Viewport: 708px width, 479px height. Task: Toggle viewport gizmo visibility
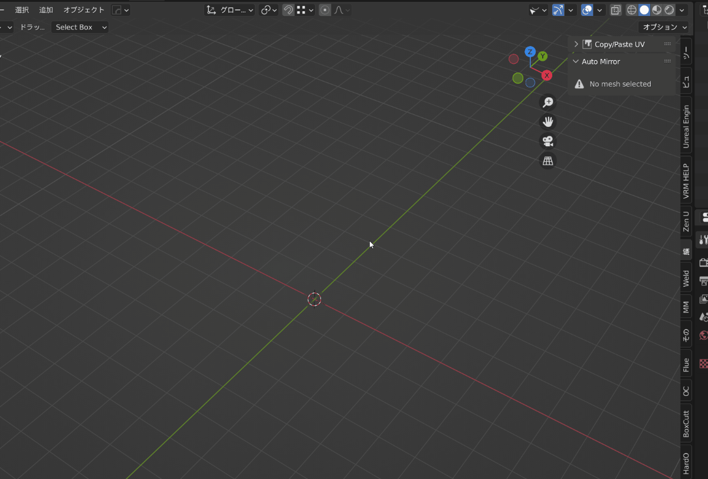558,10
